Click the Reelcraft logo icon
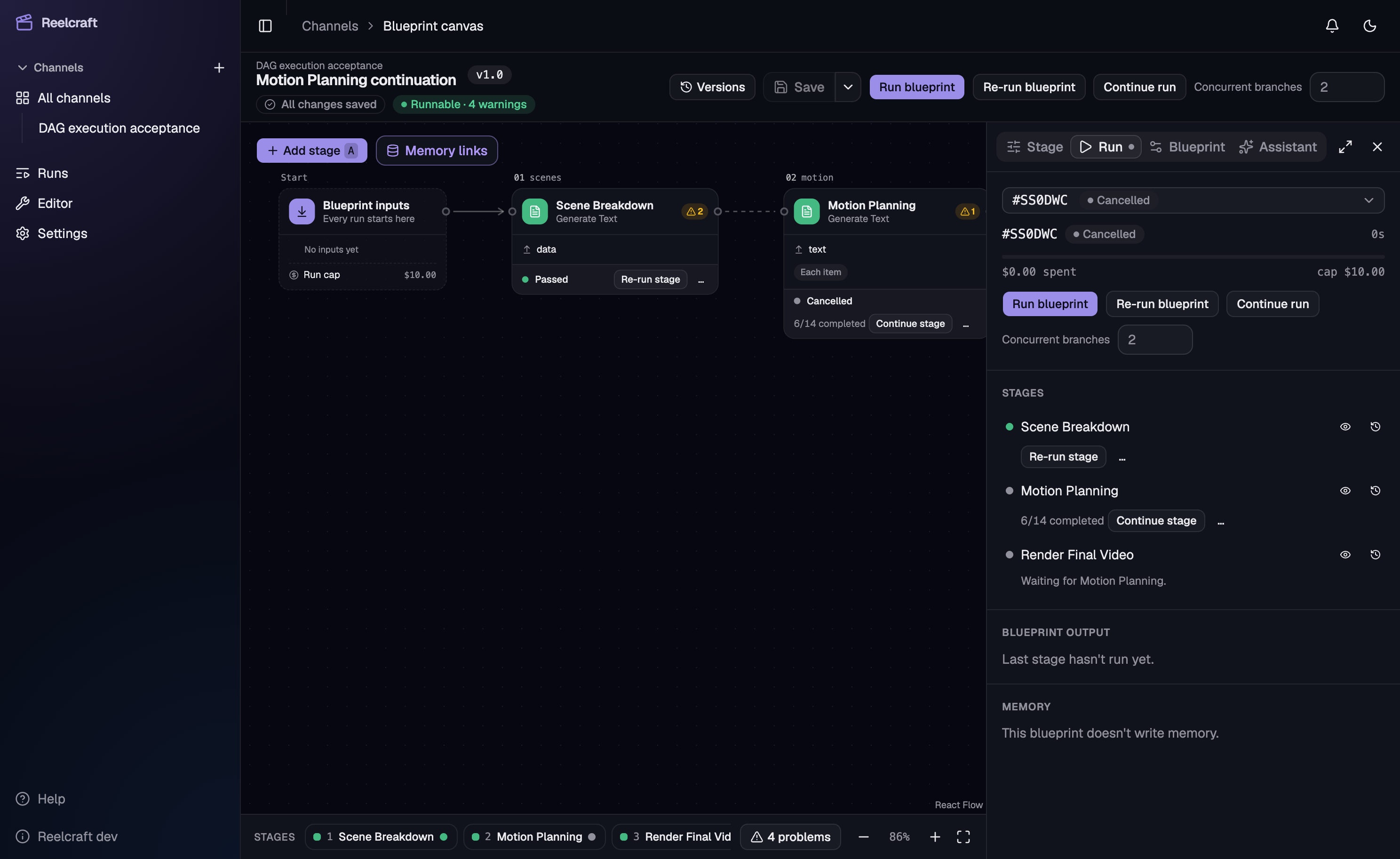Image resolution: width=1400 pixels, height=859 pixels. pyautogui.click(x=24, y=23)
